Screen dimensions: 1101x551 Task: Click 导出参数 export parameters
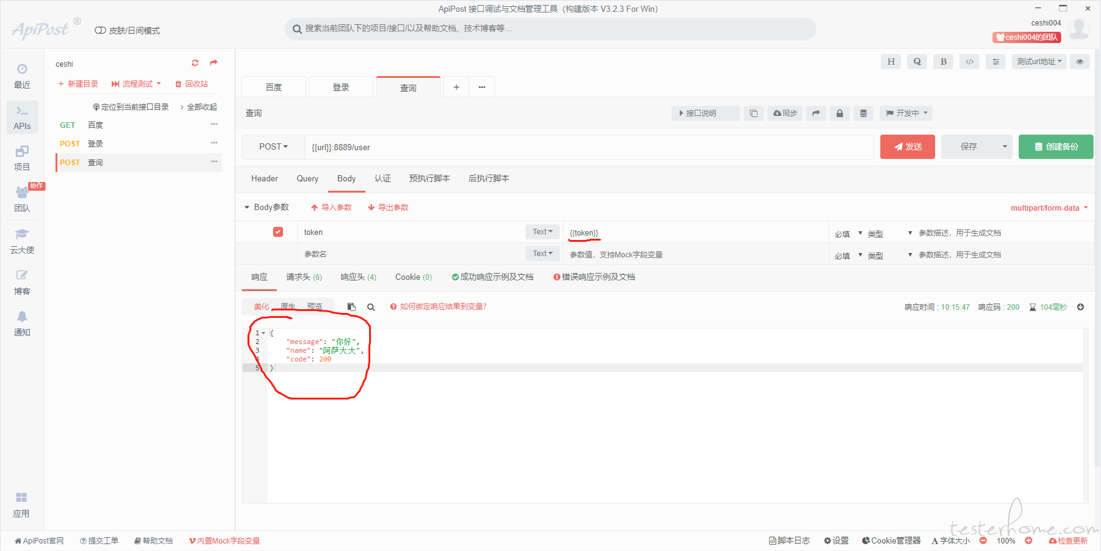tap(388, 208)
